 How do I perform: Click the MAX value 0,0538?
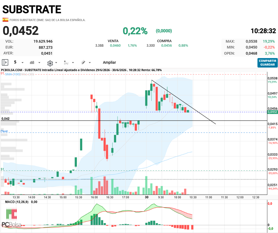click(x=251, y=42)
